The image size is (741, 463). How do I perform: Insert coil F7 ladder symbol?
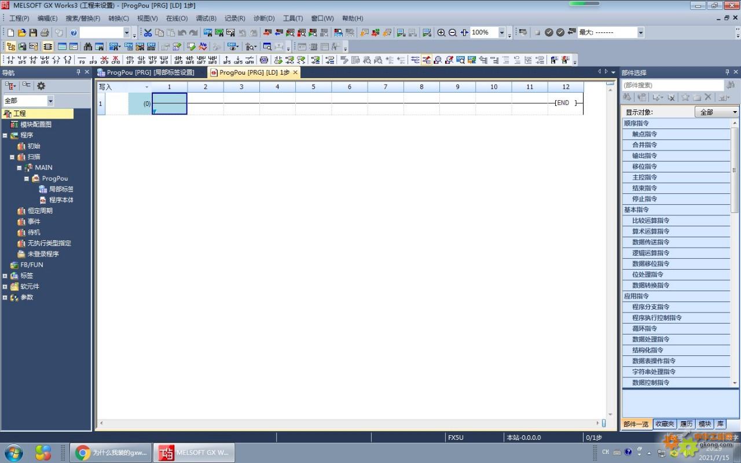tap(56, 60)
